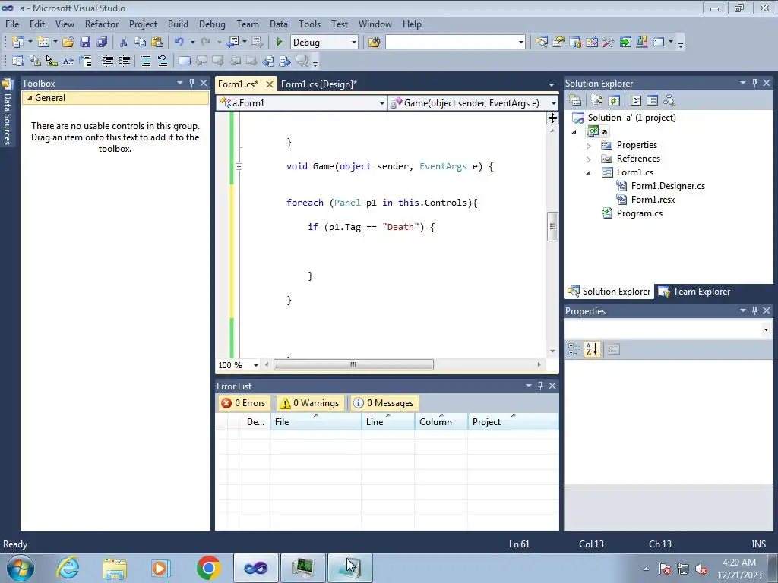Click the code editor vertical scrollbar thumb

point(552,226)
